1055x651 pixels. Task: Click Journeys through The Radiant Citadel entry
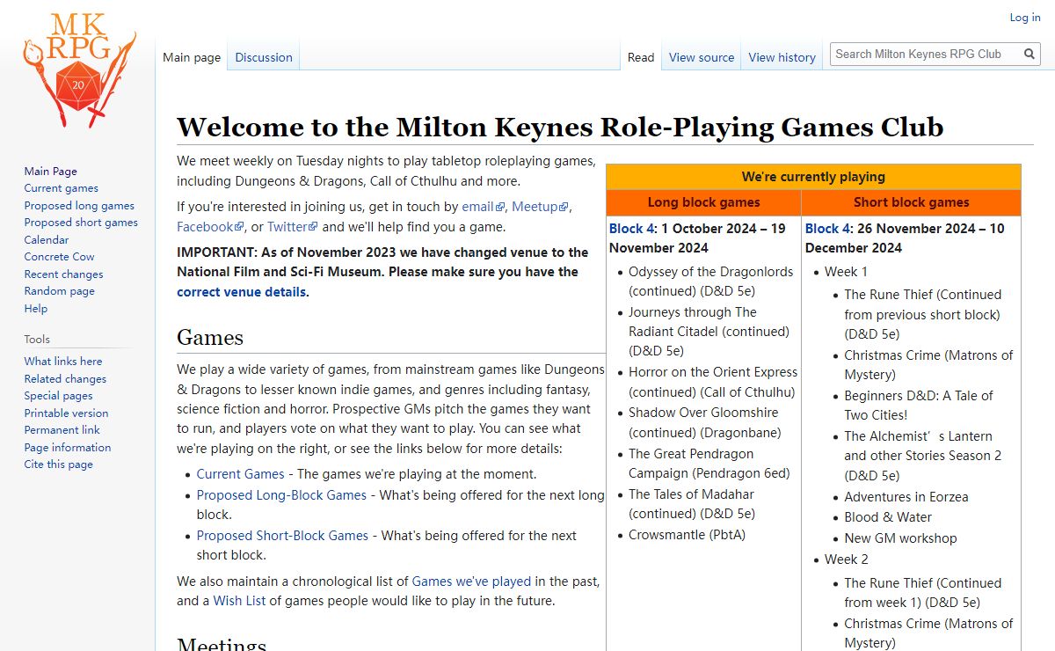(x=709, y=332)
